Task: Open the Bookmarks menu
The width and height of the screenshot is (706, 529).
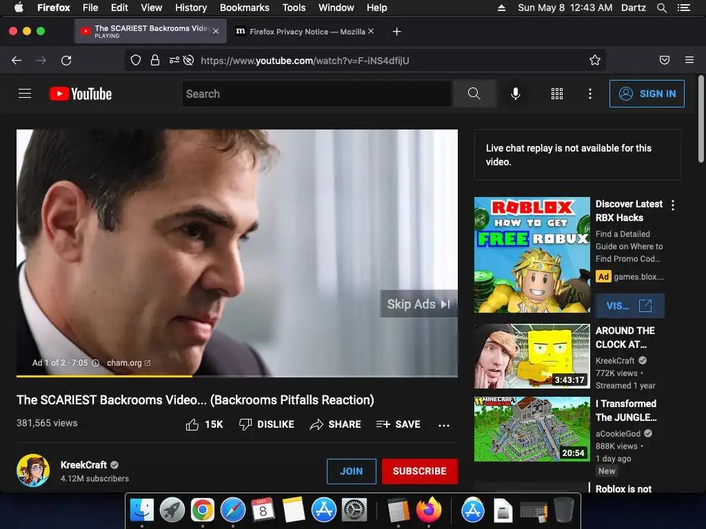Action: click(x=245, y=8)
